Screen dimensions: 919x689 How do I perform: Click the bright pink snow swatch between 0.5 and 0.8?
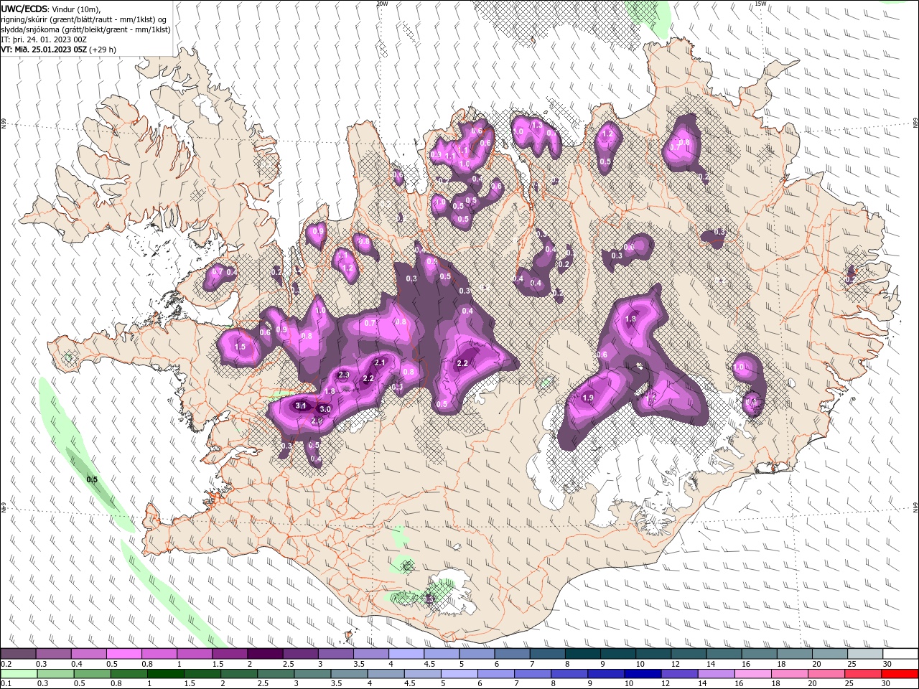[123, 654]
